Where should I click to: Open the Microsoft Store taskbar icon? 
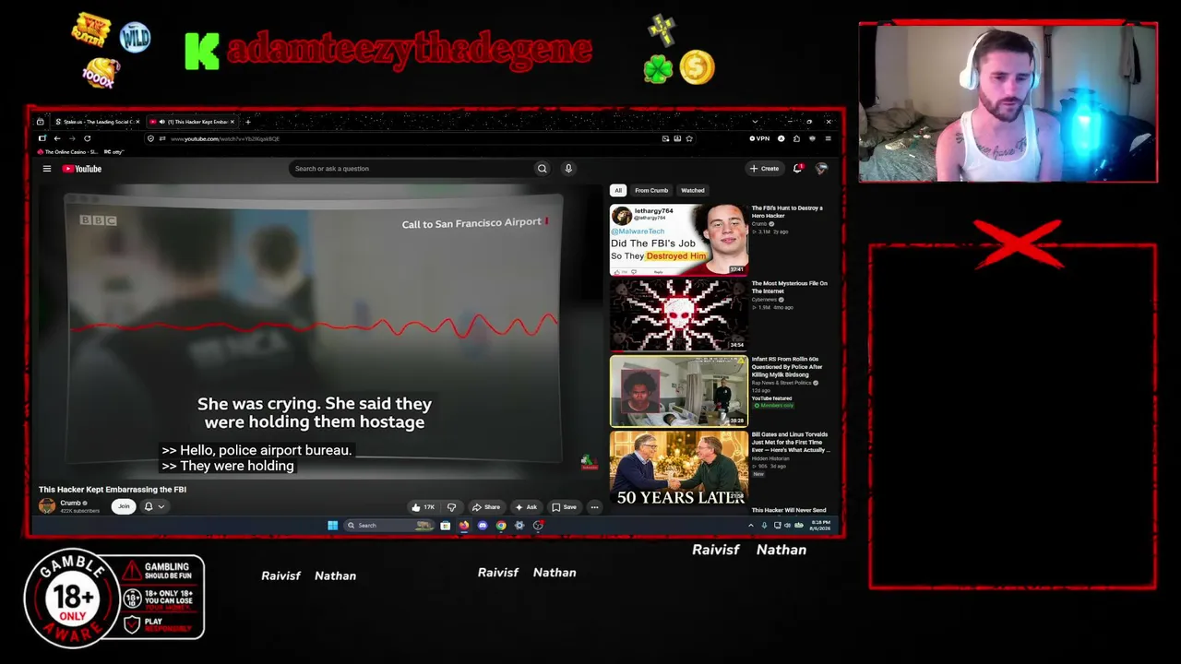pyautogui.click(x=445, y=526)
